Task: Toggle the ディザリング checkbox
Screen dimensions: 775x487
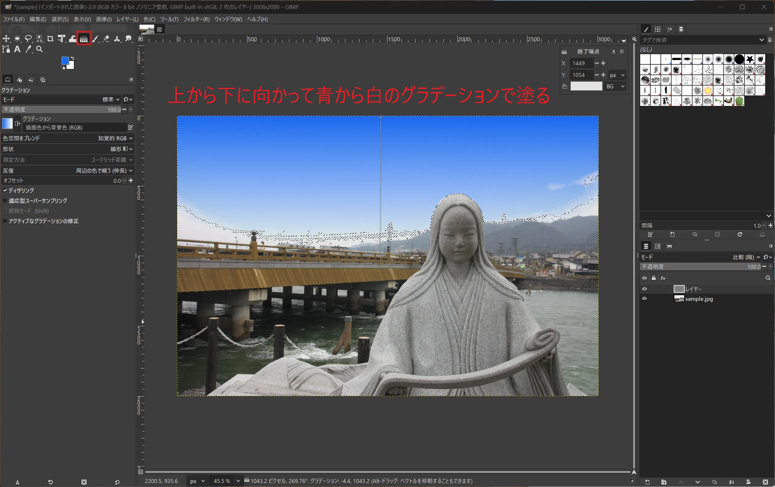Action: pyautogui.click(x=5, y=191)
